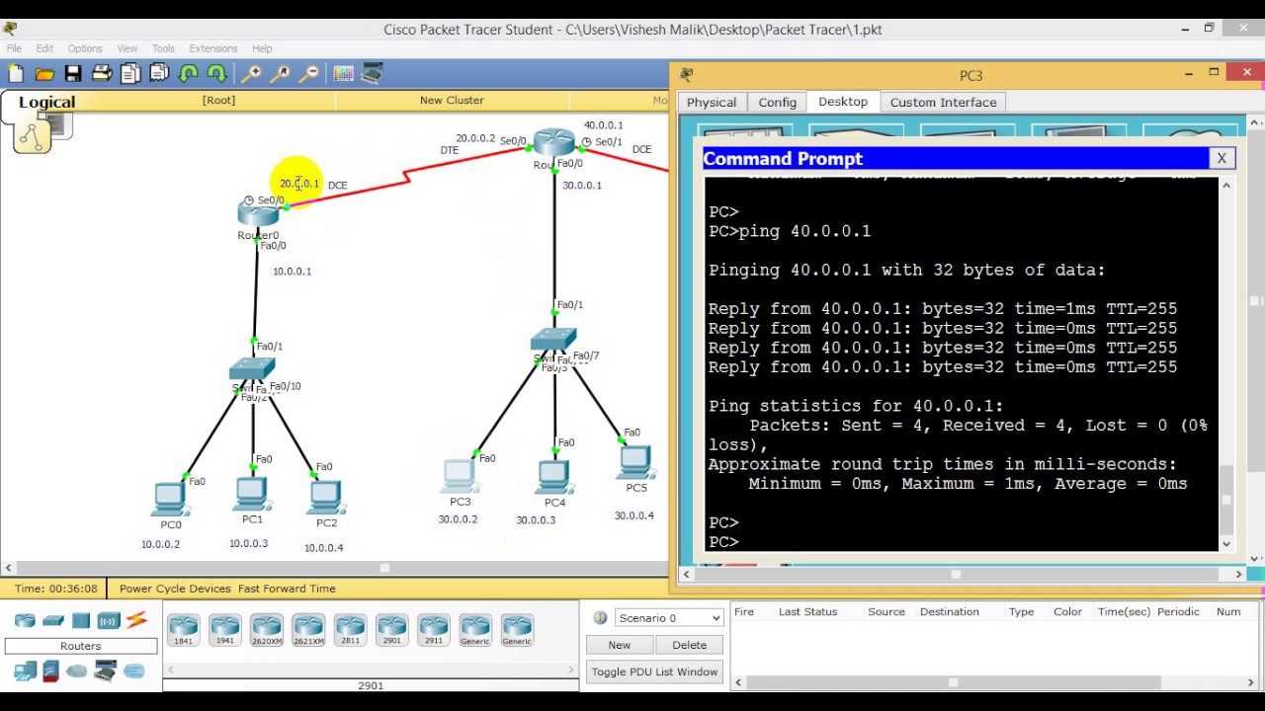Open the Edit menu
Viewport: 1265px width, 711px height.
(x=44, y=48)
